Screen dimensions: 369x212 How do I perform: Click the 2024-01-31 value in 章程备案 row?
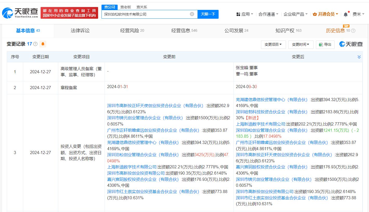pyautogui.click(x=118, y=87)
